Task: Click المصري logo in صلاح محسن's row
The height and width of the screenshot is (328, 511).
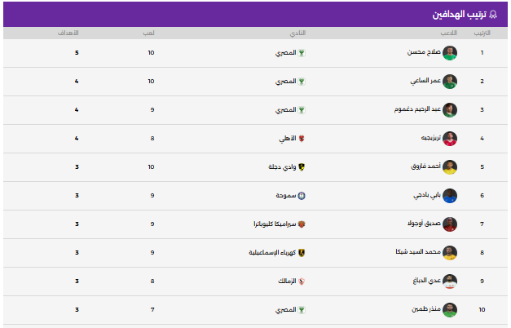Action: (302, 53)
